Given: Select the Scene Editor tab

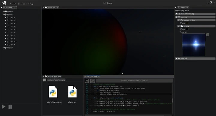Looking at the screenshot, I should click(52, 7).
